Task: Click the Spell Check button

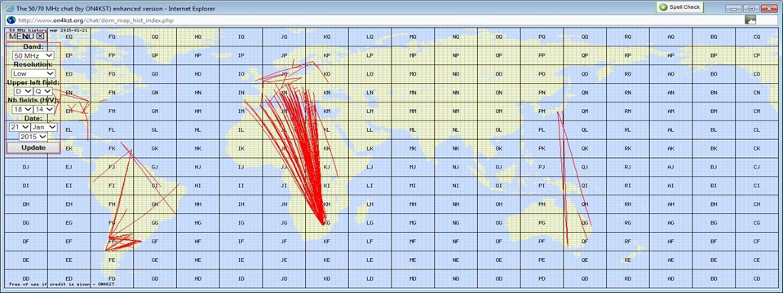Action: (x=679, y=7)
